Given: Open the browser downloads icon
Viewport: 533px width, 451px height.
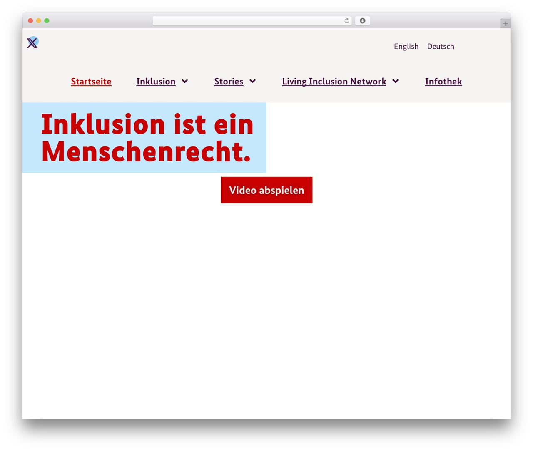Looking at the screenshot, I should point(362,21).
